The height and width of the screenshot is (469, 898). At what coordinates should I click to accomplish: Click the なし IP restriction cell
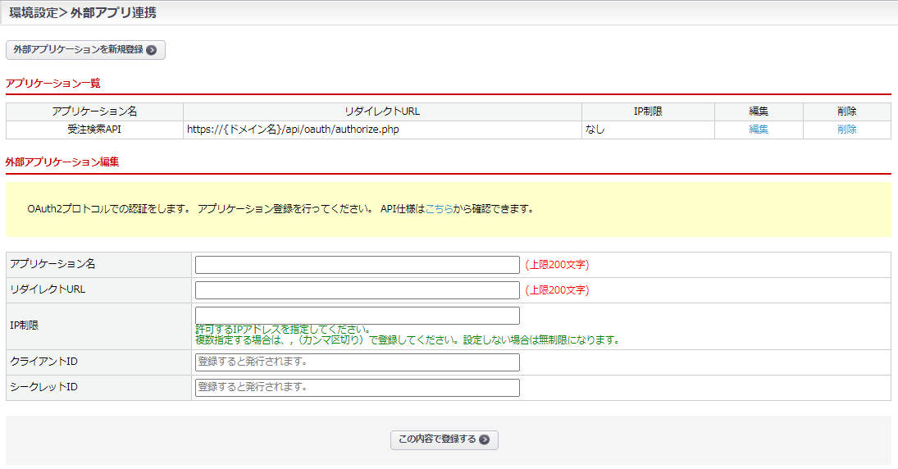point(595,130)
